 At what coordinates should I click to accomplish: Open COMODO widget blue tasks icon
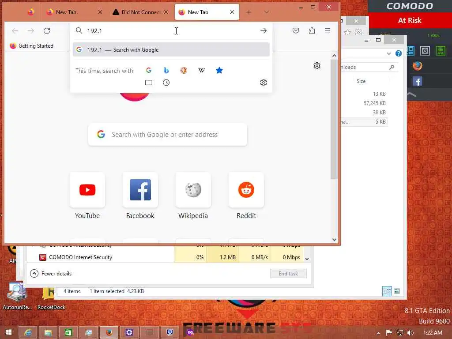tap(411, 51)
